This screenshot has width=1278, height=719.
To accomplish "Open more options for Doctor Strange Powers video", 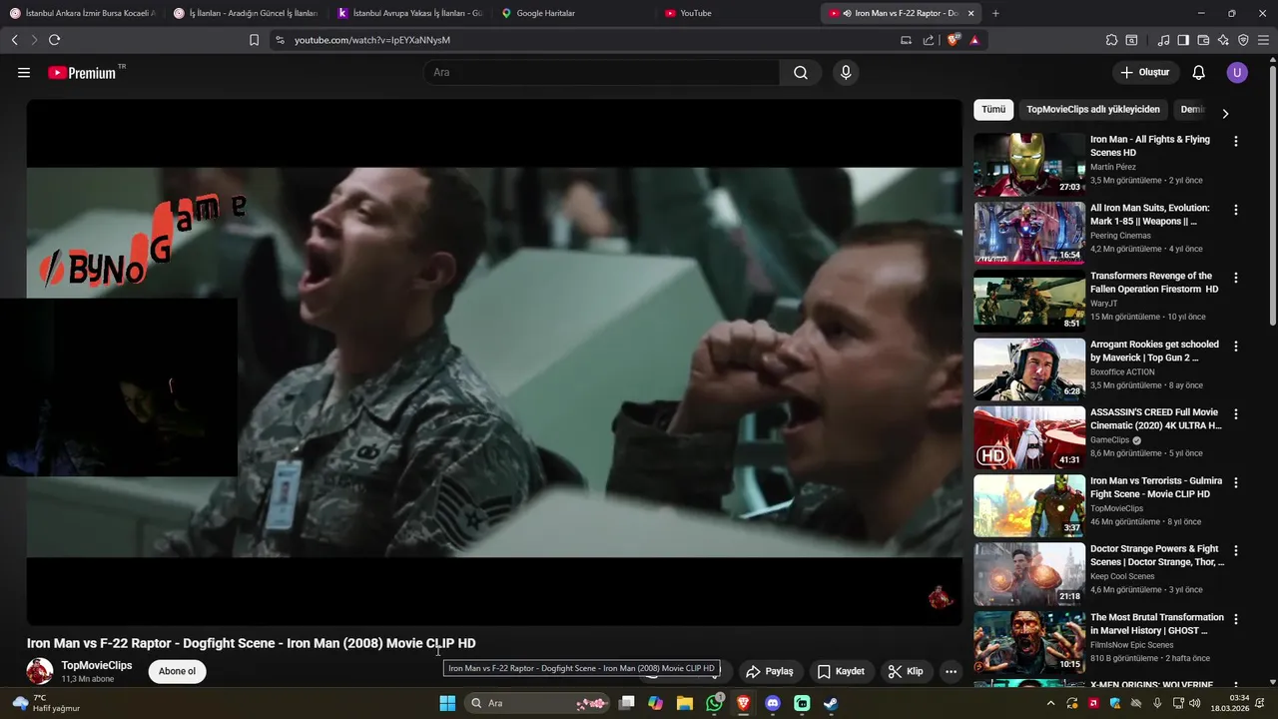I will coord(1235,551).
